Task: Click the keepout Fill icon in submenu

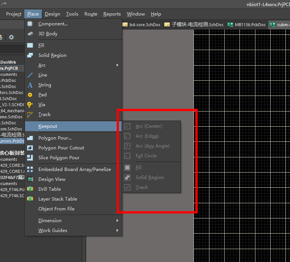Action: click(x=127, y=168)
